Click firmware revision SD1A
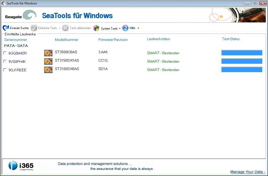The width and height of the screenshot is (268, 176). [x=103, y=69]
